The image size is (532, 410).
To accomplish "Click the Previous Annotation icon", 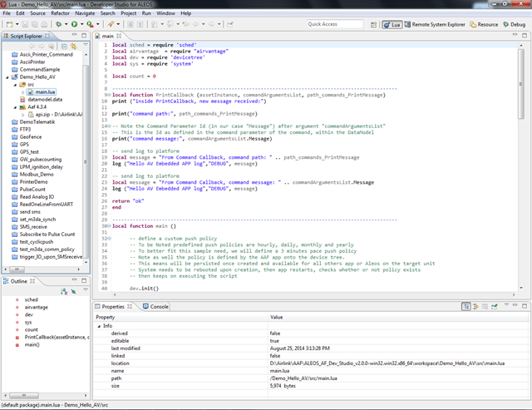I will click(x=170, y=24).
